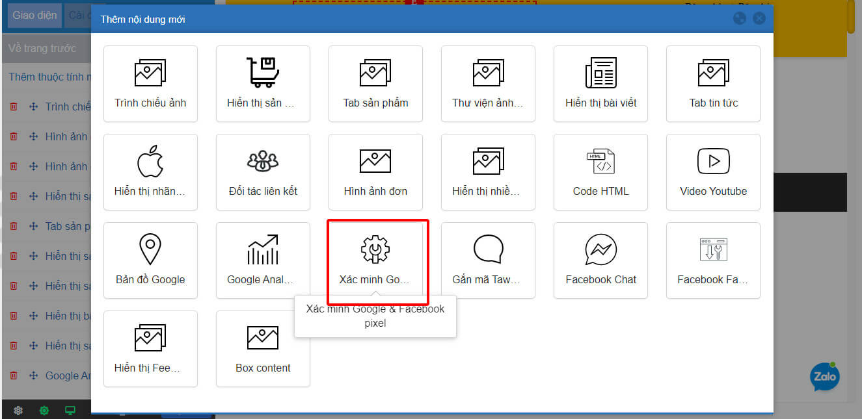Select the Box content block
The width and height of the screenshot is (862, 419).
coord(263,348)
